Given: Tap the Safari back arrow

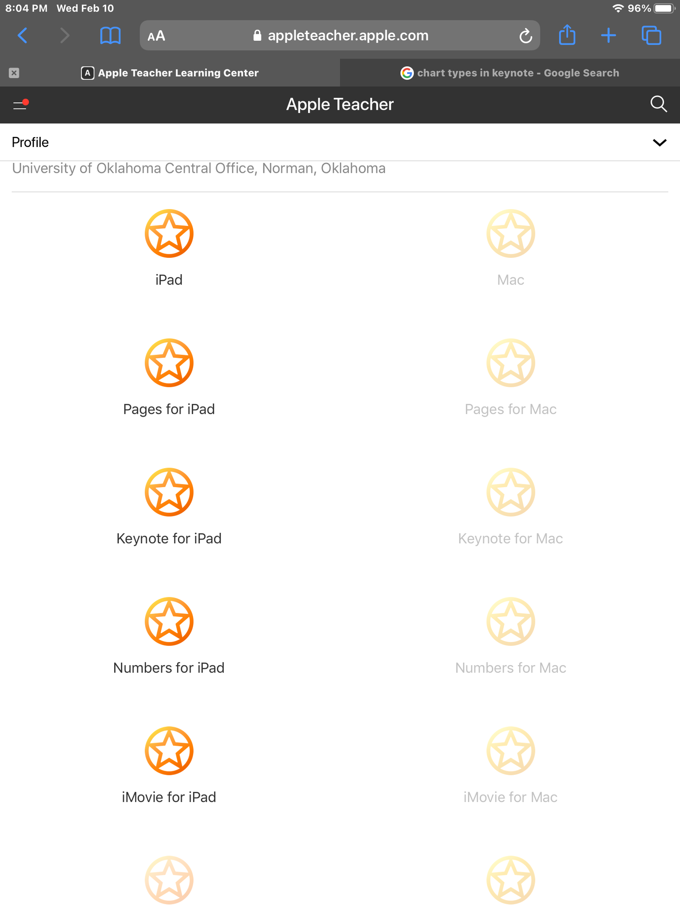Looking at the screenshot, I should coord(23,35).
